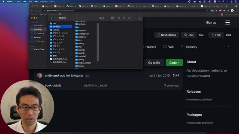
Task: Select ダウンロード in Finder sidebar
Action: 38,33
